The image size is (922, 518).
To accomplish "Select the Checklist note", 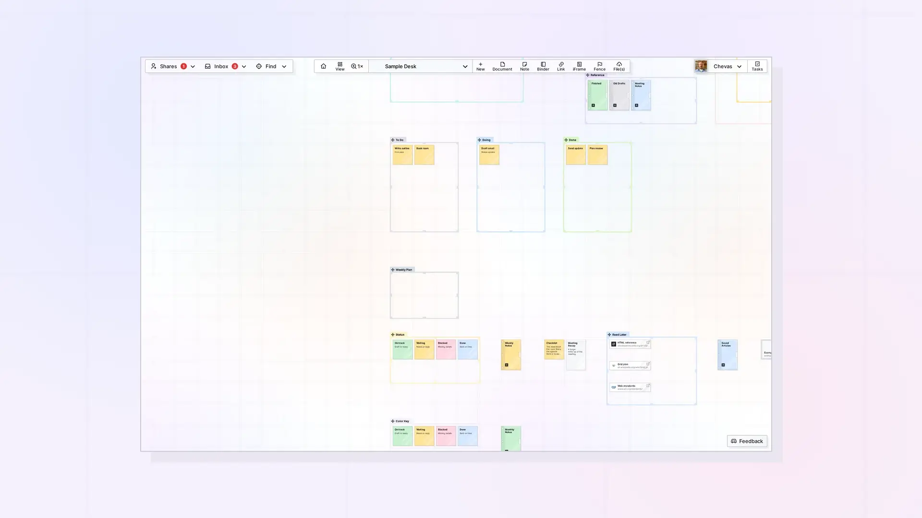I will (x=554, y=350).
